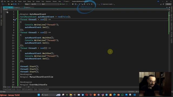Collapse the thread2 lambda block

point(19,33)
